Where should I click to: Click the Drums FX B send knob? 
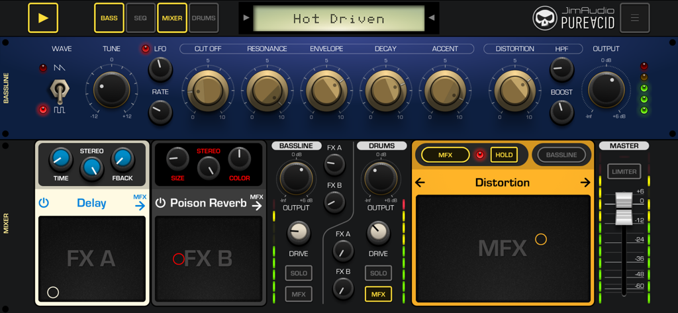click(x=343, y=288)
